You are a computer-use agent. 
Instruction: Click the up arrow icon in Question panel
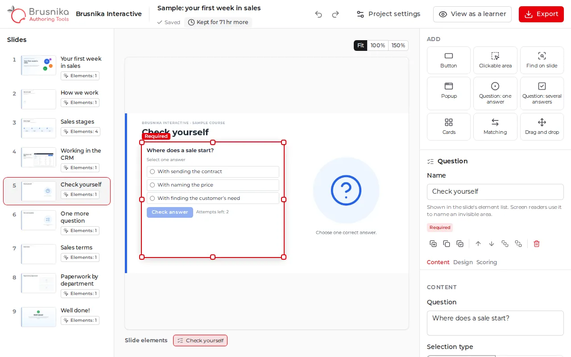(478, 244)
